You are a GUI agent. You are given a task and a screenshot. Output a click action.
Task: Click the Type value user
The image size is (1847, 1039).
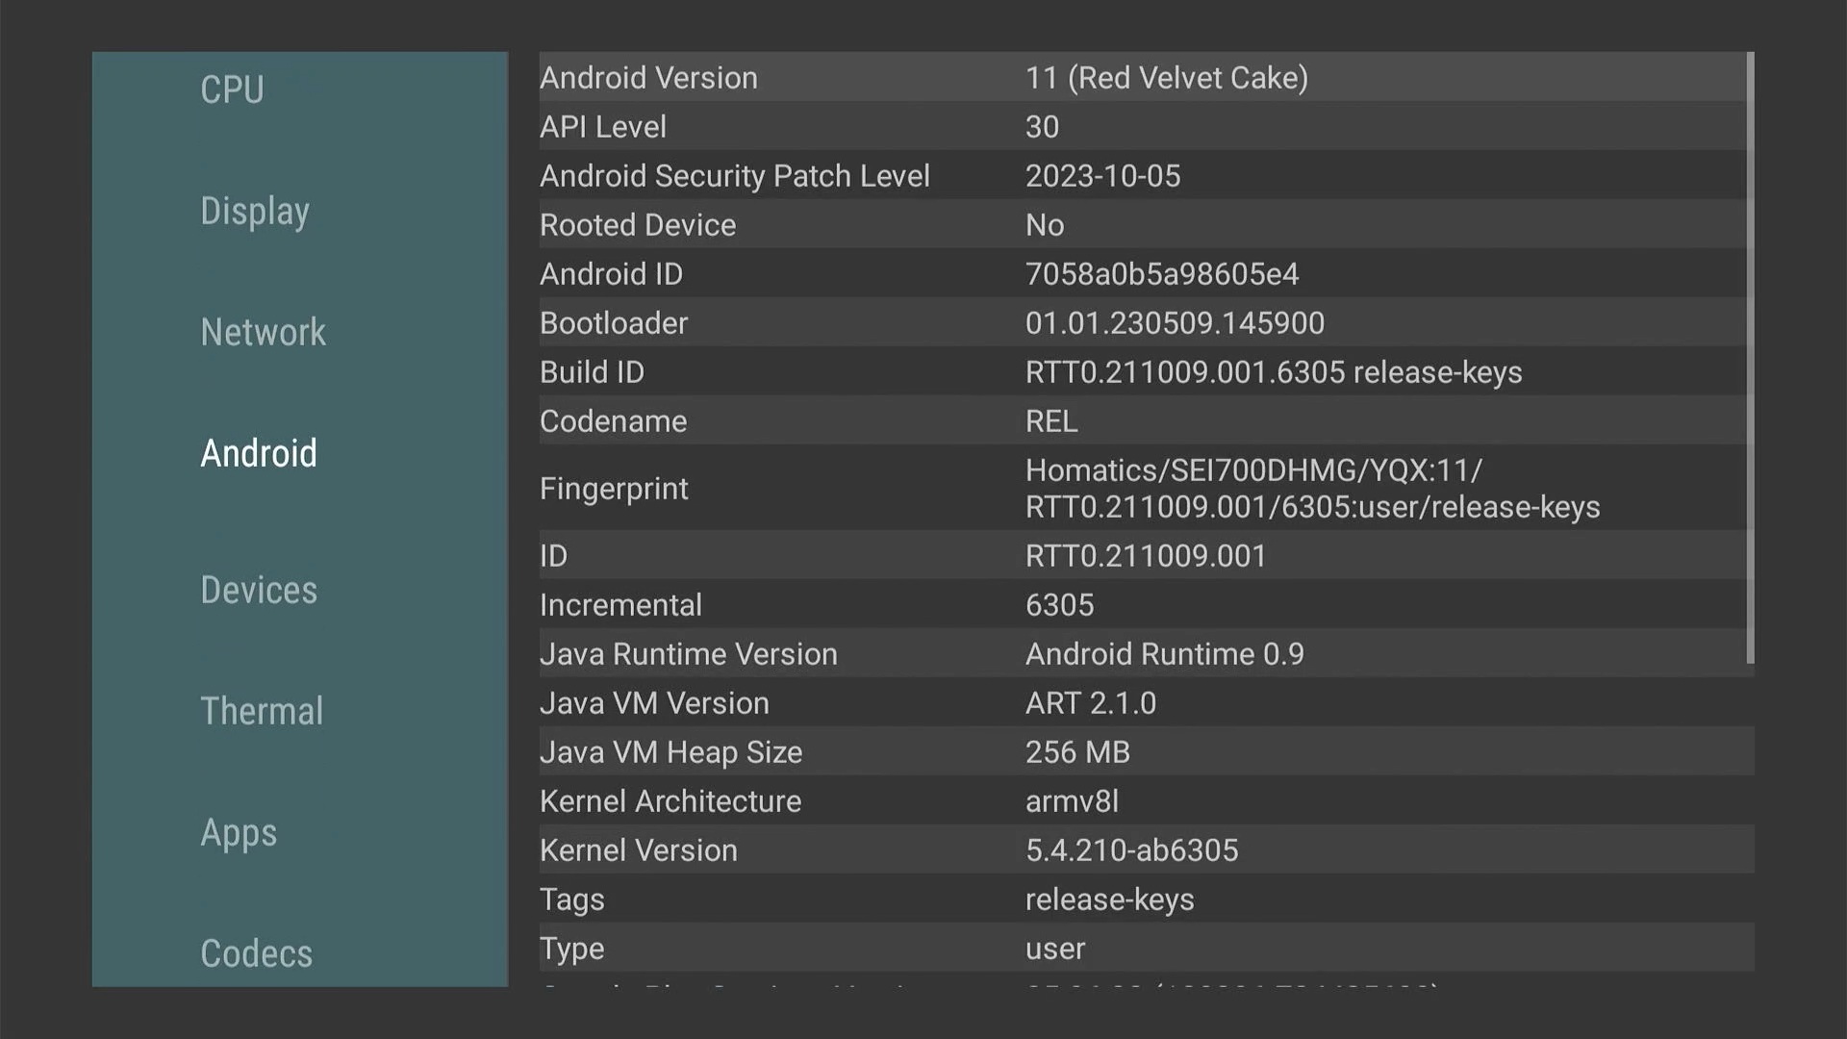point(1055,949)
